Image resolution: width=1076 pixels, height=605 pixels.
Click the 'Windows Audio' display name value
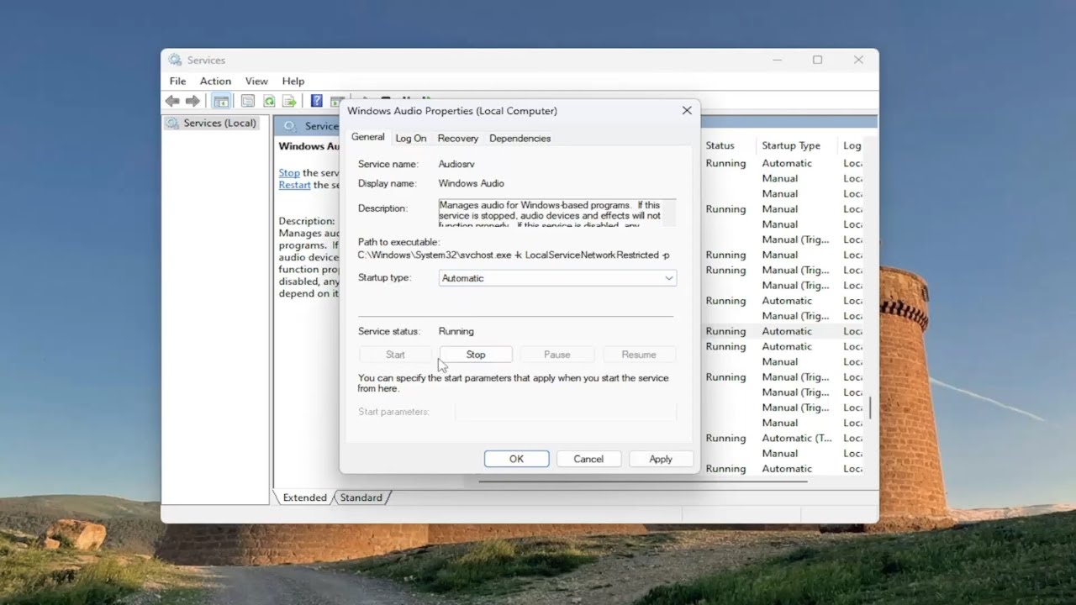pyautogui.click(x=472, y=183)
